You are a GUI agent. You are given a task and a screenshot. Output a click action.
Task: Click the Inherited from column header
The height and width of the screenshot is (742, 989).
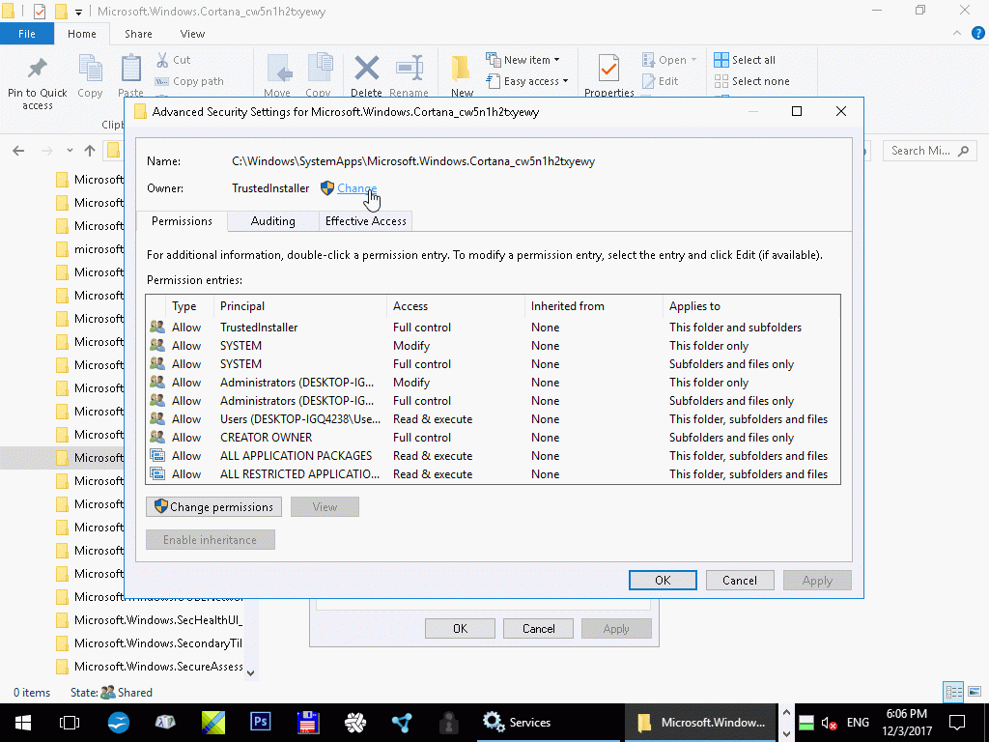click(594, 306)
